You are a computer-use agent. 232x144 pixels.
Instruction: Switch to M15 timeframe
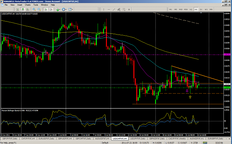pos(181,10)
